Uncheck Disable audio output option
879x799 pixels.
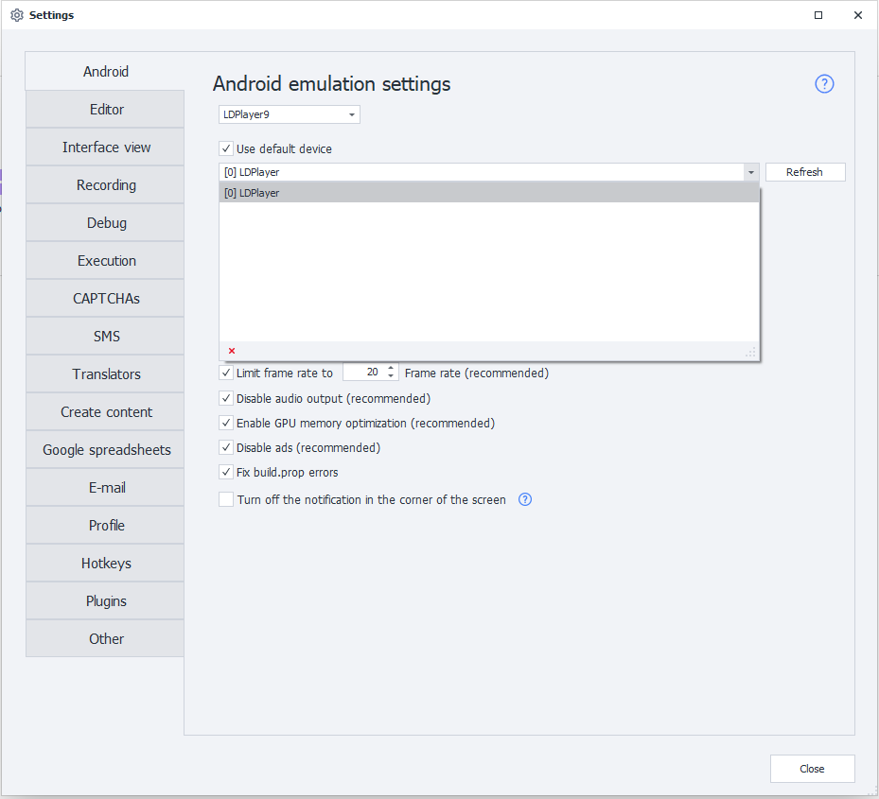tap(226, 398)
